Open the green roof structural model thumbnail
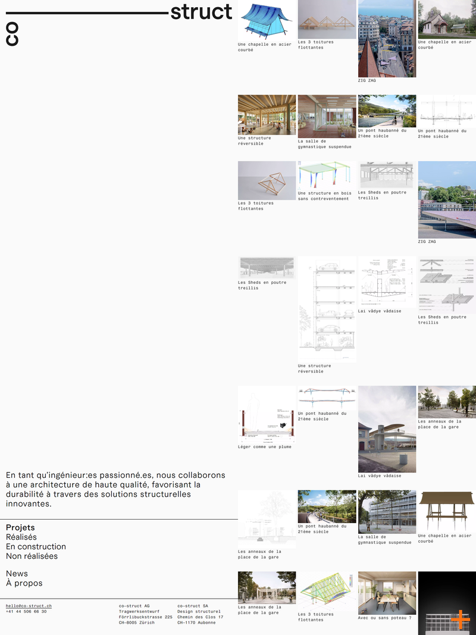This screenshot has width=476, height=635. click(x=327, y=591)
